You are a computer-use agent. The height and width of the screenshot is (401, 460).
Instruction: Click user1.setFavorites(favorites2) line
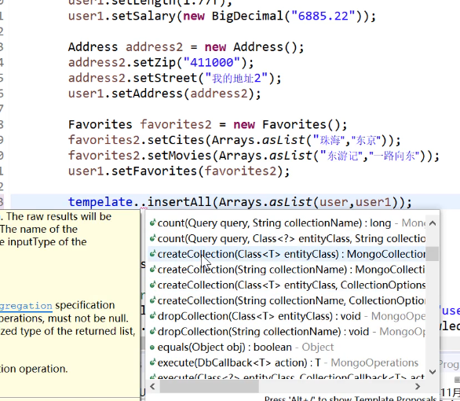(x=179, y=171)
